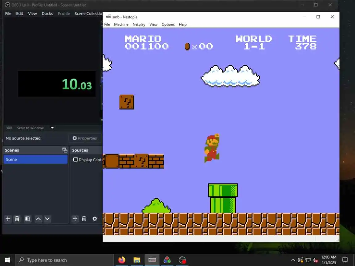Screen dimensions: 355x266
Task: Switch to OBS Studio taskbar icon
Action: [x=182, y=260]
